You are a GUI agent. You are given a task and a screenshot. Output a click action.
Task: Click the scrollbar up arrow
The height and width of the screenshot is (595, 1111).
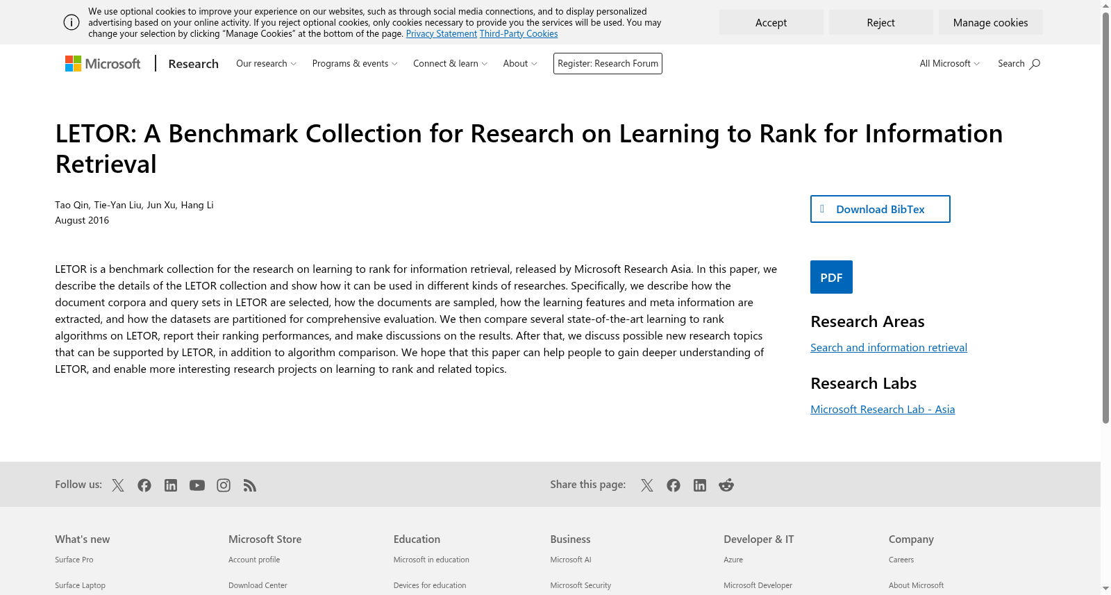pyautogui.click(x=1105, y=6)
